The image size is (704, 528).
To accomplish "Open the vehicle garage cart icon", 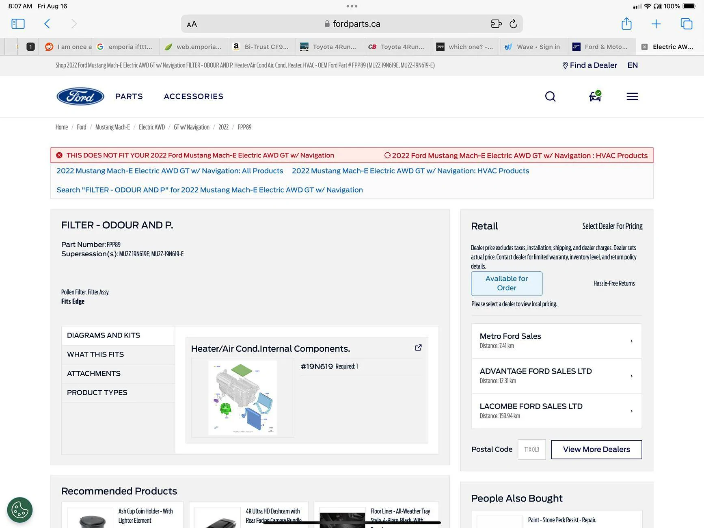I will pyautogui.click(x=595, y=96).
